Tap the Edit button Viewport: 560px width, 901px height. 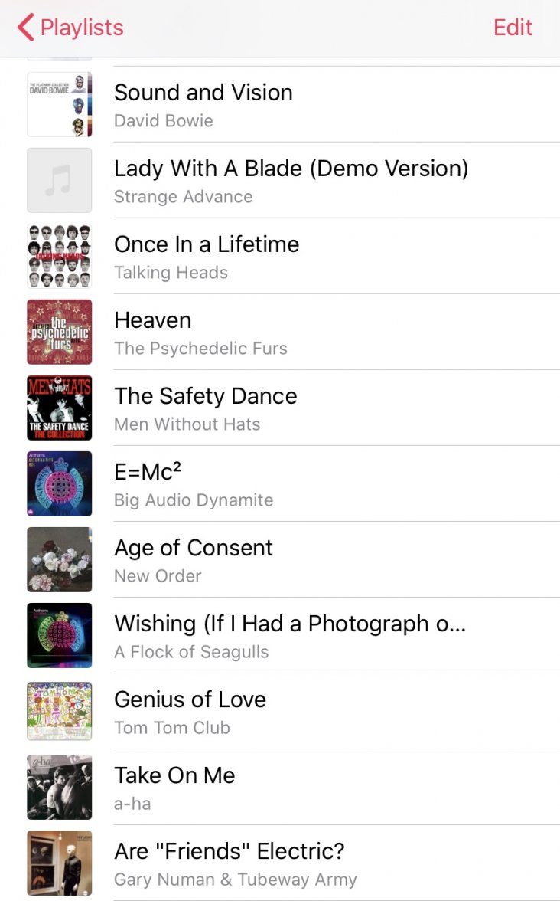(x=513, y=28)
